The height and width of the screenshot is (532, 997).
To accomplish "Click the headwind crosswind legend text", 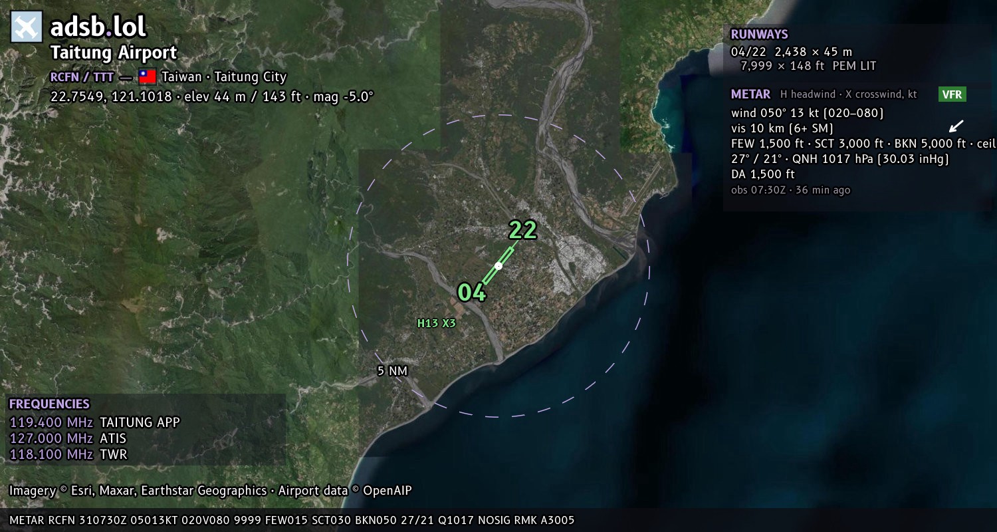I will click(x=849, y=94).
